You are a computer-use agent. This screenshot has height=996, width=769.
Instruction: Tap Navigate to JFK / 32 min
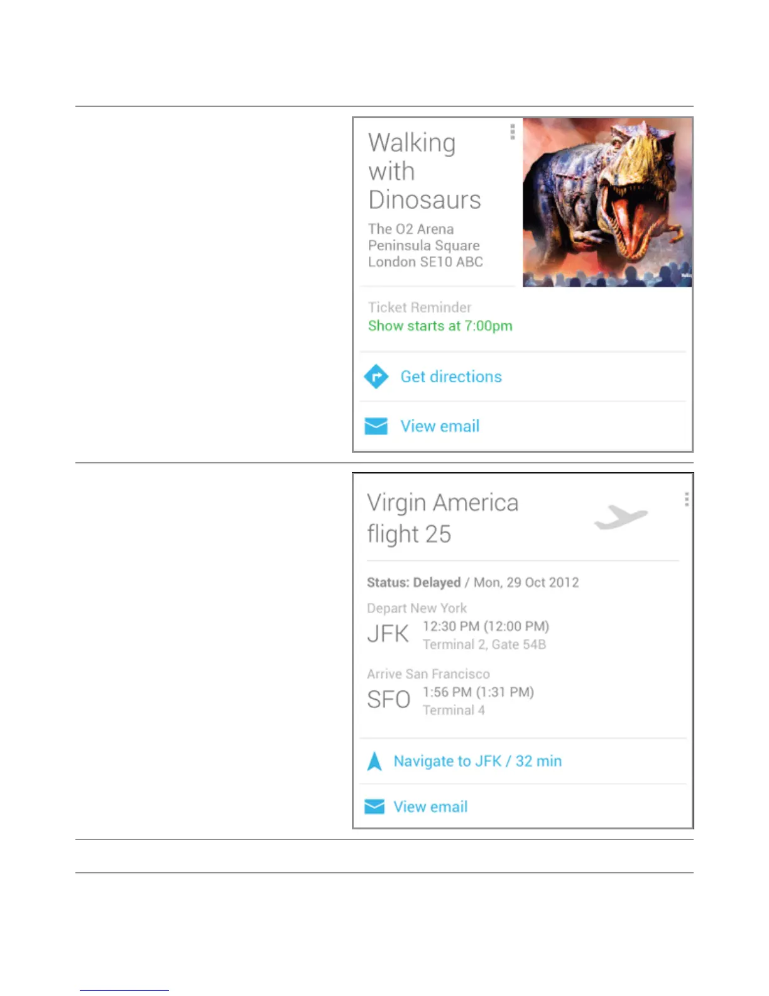point(477,761)
